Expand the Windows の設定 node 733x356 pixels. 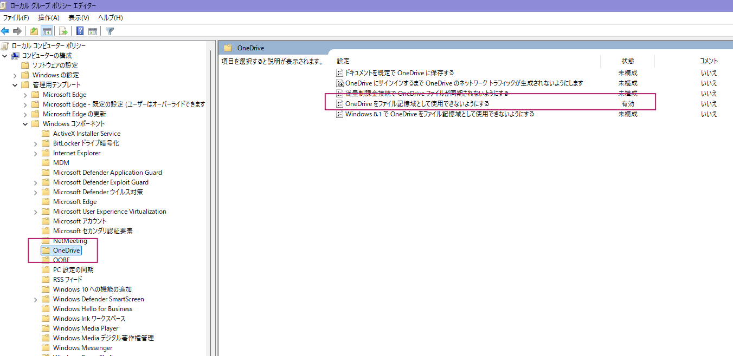pos(15,75)
